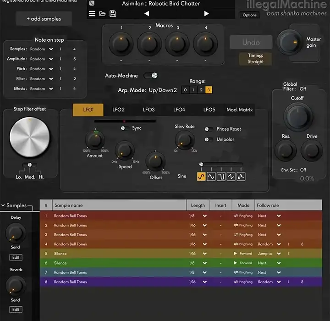Click the LFO Amount knob
The image size is (330, 321).
coord(95,140)
